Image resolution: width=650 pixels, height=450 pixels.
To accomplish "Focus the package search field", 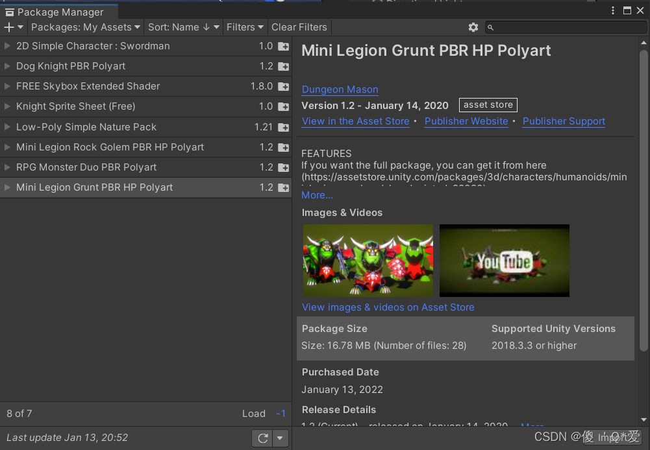I will (566, 27).
